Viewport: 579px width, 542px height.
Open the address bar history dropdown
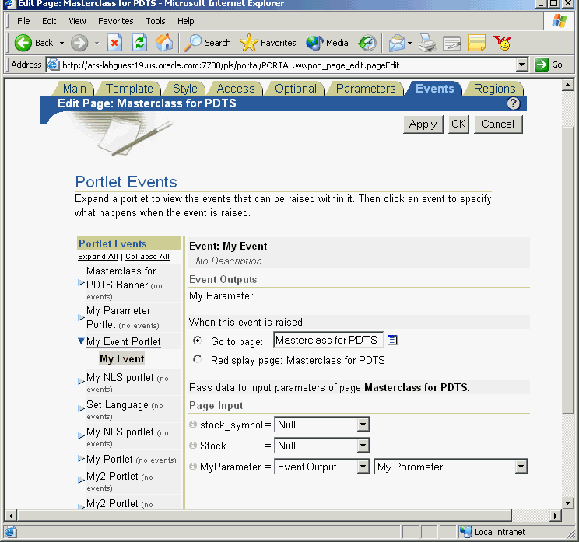point(521,65)
